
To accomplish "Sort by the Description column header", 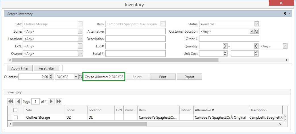I will tap(265, 110).
